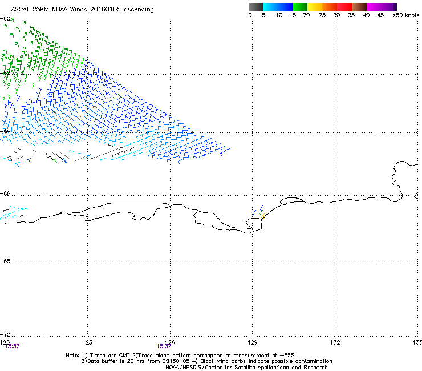Image resolution: width=422 pixels, height=371 pixels.
Task: Click the purple 15:37 timestamp beneath longitude 120
Action: click(x=13, y=346)
